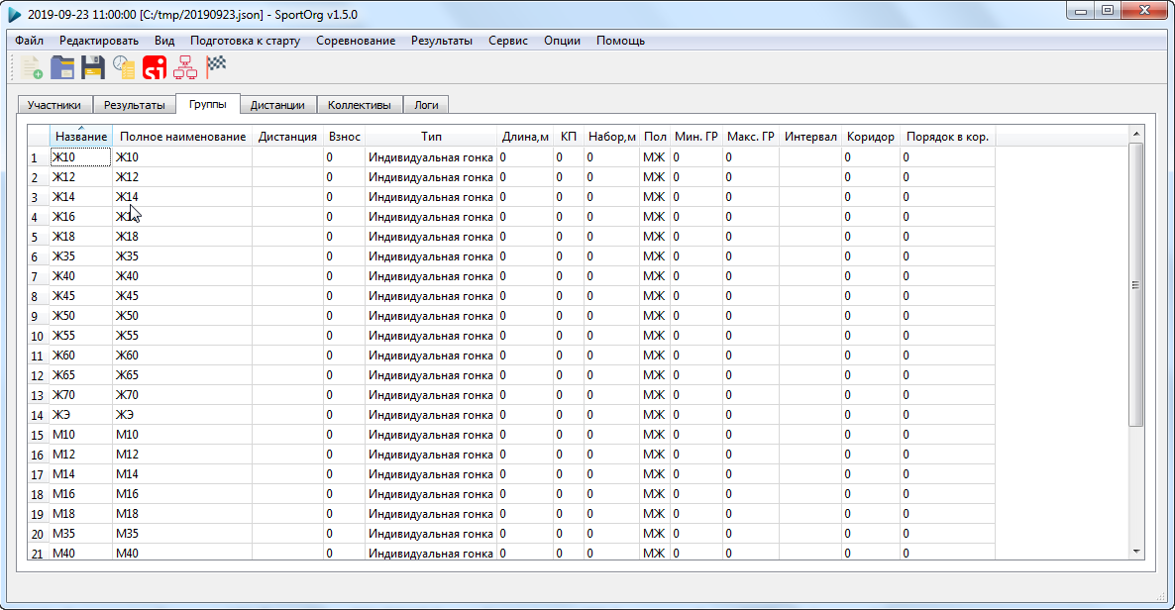Select М18 in the Название column
The height and width of the screenshot is (610, 1175).
[x=81, y=514]
